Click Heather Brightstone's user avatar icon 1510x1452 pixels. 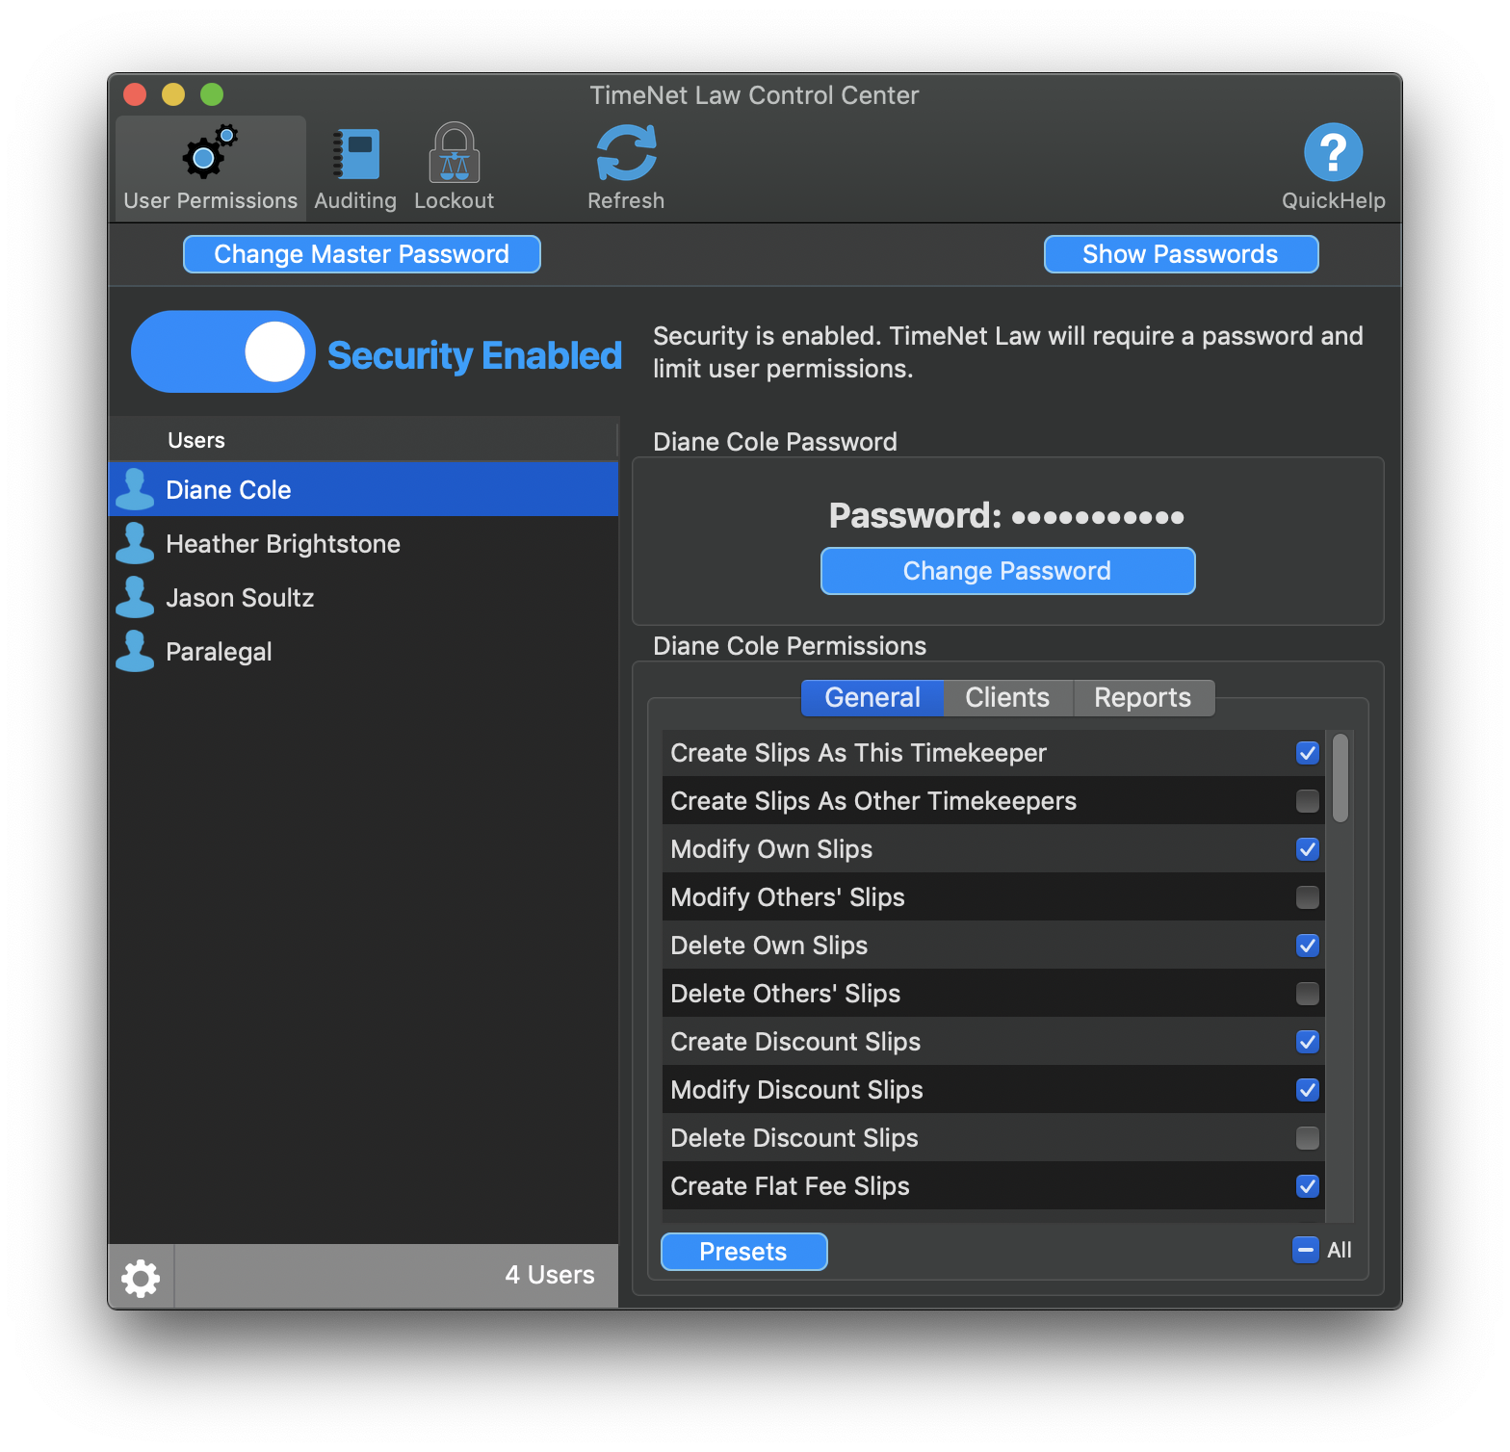pyautogui.click(x=135, y=543)
